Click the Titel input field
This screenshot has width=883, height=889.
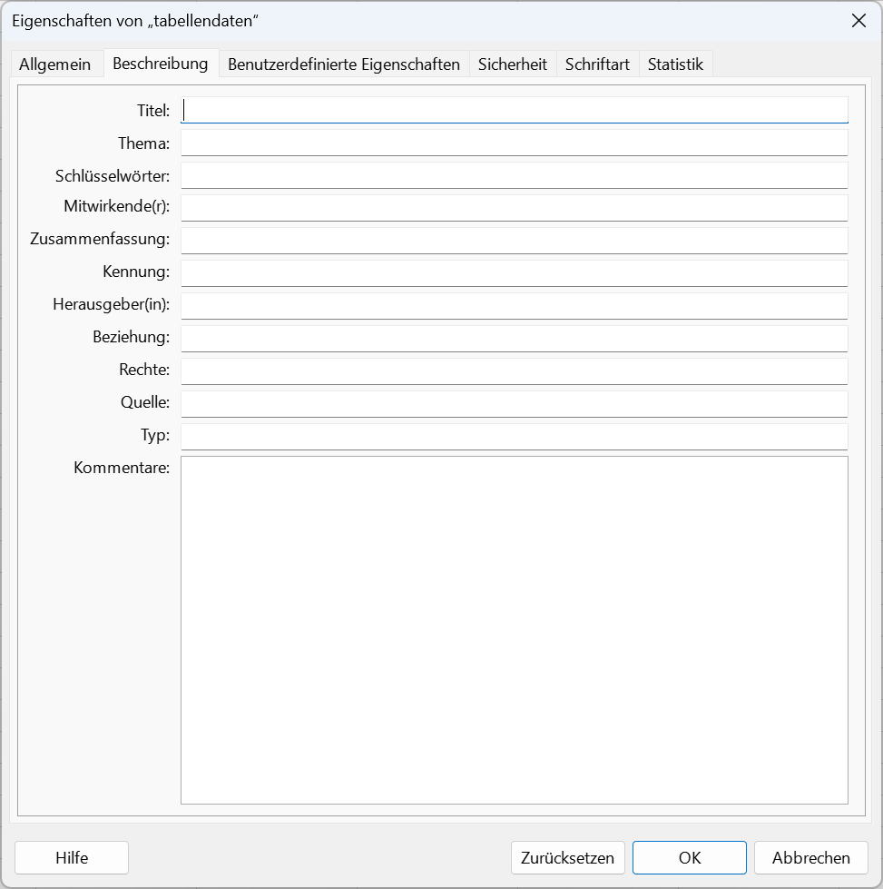[515, 110]
